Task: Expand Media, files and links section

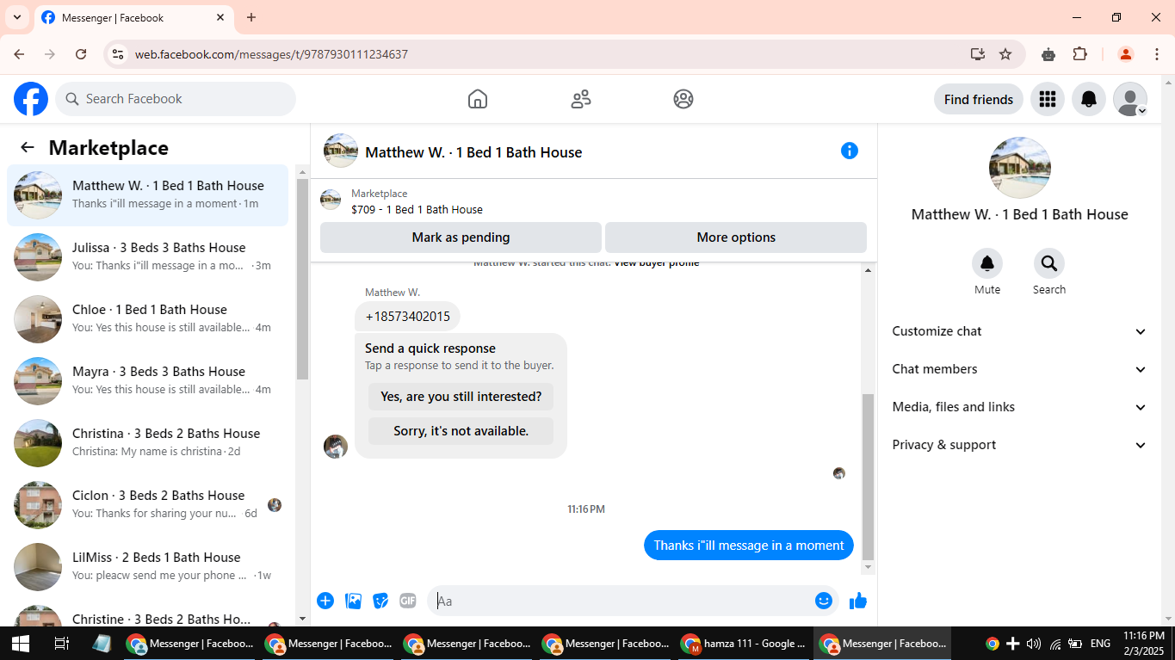Action: click(1020, 407)
